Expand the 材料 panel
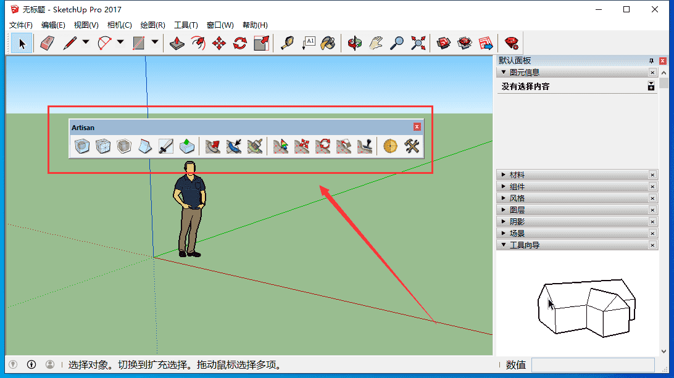 pyautogui.click(x=504, y=175)
